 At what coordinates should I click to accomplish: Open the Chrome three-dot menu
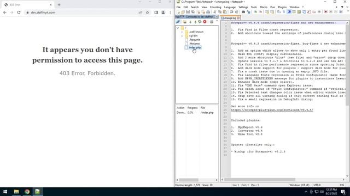pos(170,13)
